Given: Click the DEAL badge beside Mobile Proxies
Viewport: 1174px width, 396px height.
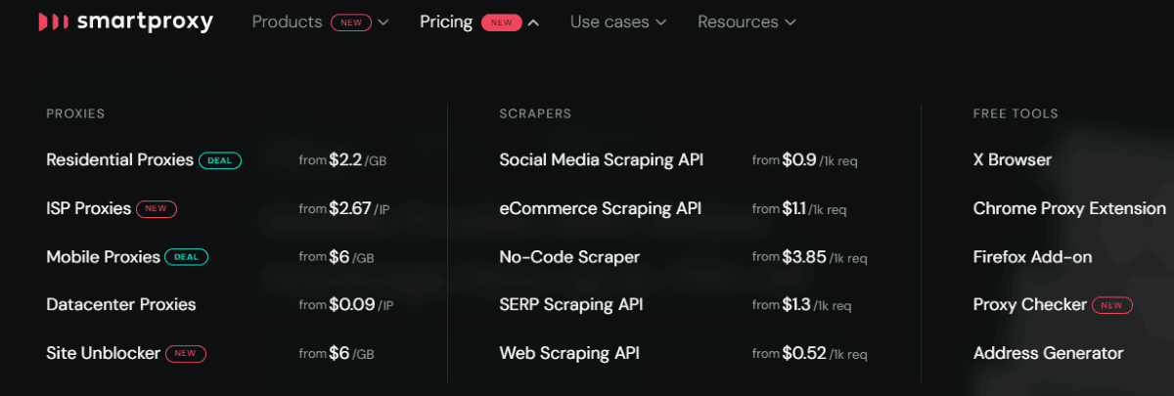Looking at the screenshot, I should (x=187, y=257).
